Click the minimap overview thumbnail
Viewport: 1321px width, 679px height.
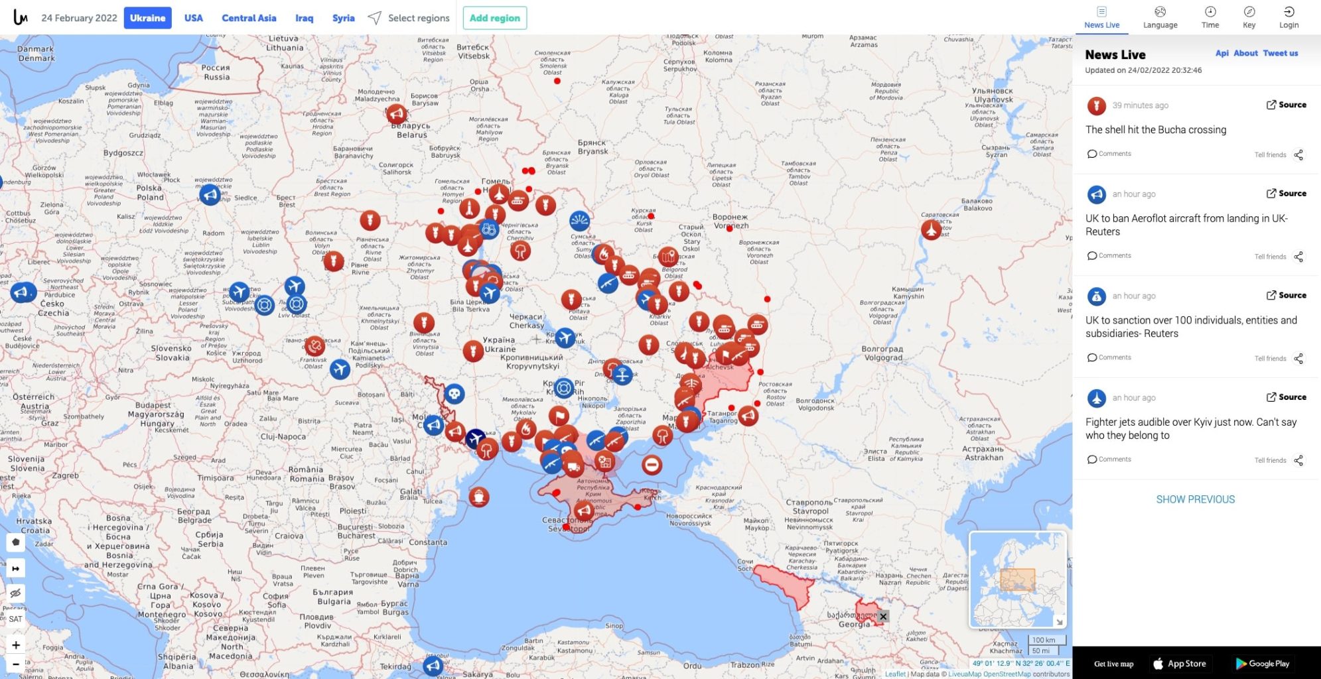(1017, 579)
